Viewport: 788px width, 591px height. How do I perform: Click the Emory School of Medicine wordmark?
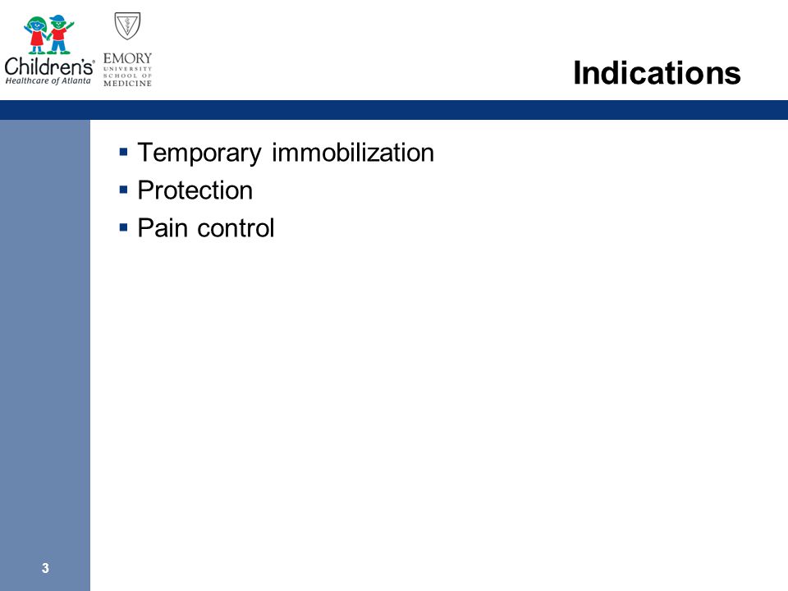127,69
